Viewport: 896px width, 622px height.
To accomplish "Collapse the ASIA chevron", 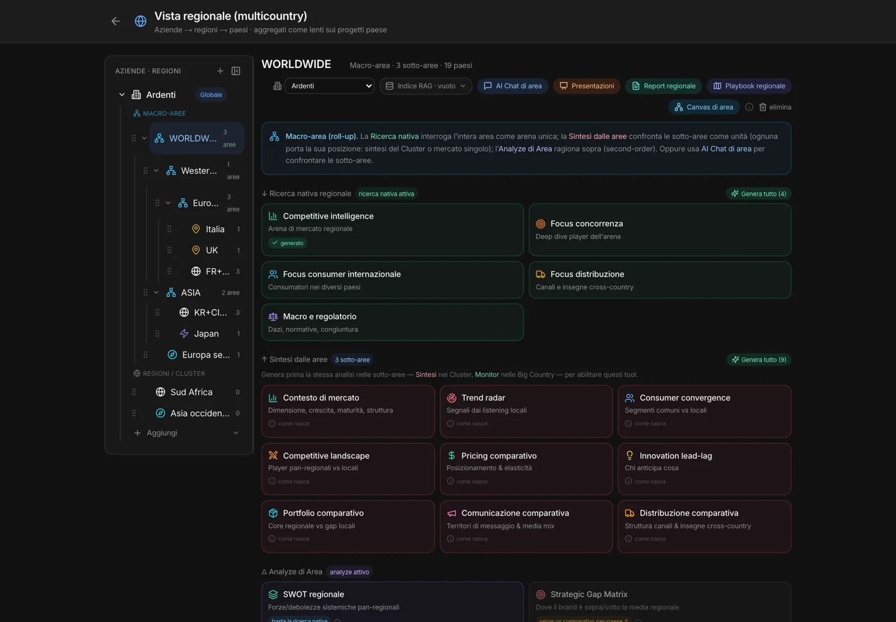I will (156, 292).
